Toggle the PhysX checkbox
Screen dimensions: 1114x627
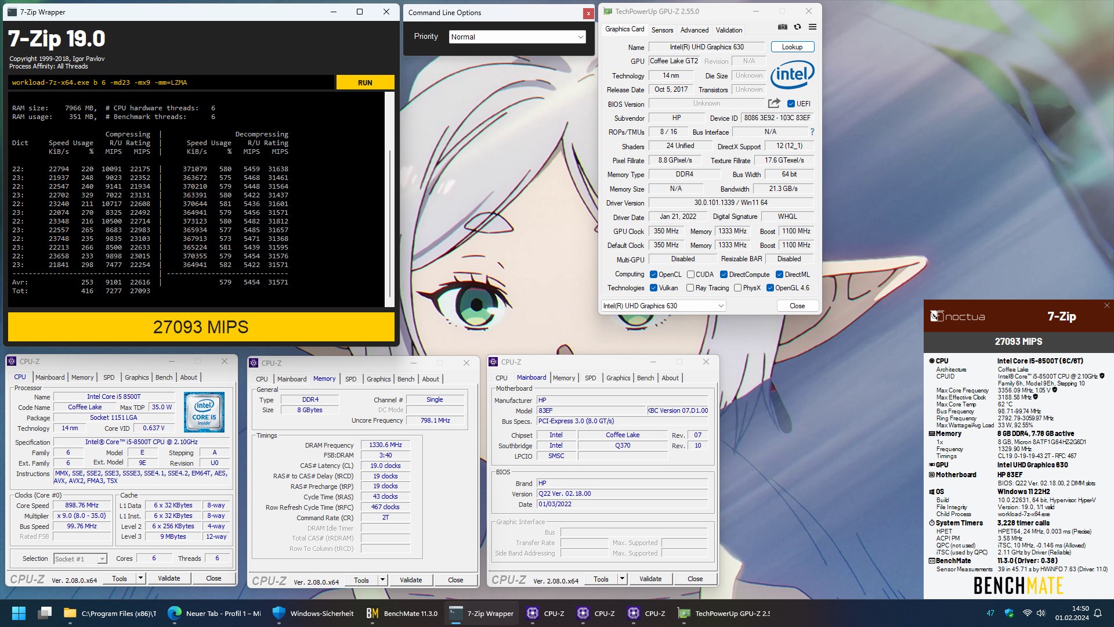click(737, 288)
